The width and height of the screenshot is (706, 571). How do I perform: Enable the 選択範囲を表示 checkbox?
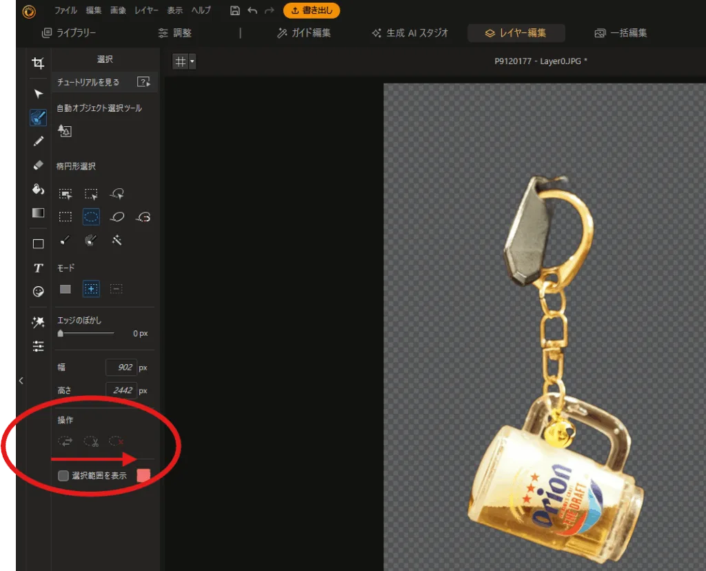coord(63,476)
